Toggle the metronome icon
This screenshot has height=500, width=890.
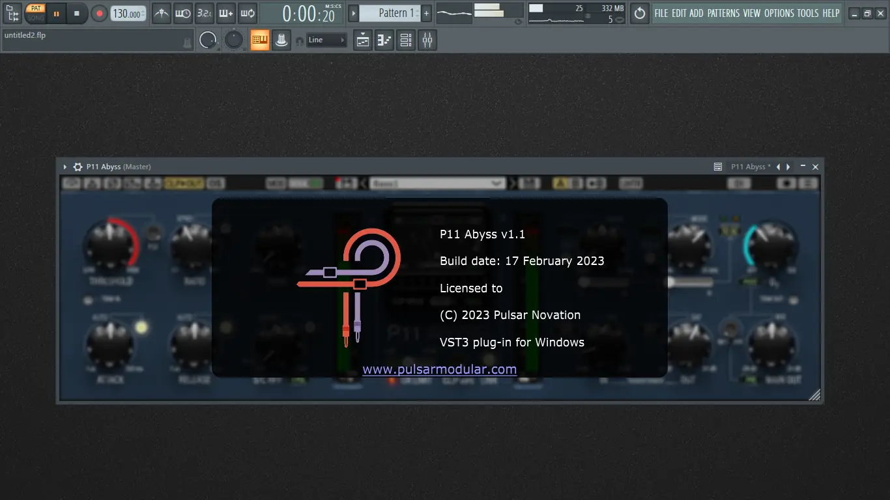pyautogui.click(x=162, y=13)
